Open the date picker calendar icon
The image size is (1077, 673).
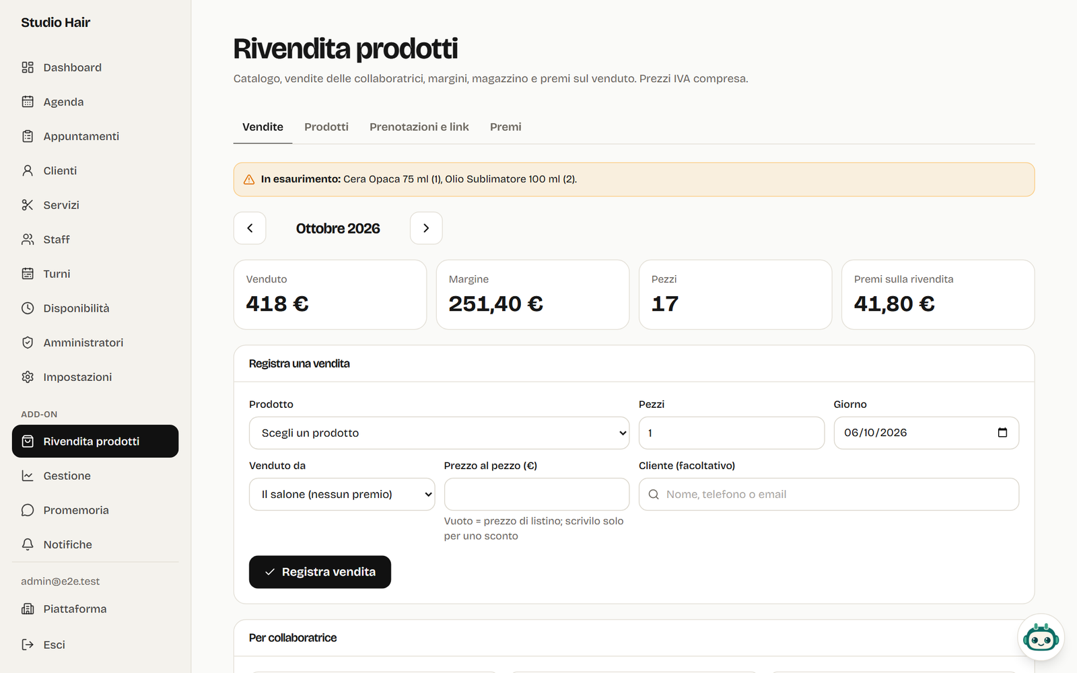pyautogui.click(x=1002, y=433)
